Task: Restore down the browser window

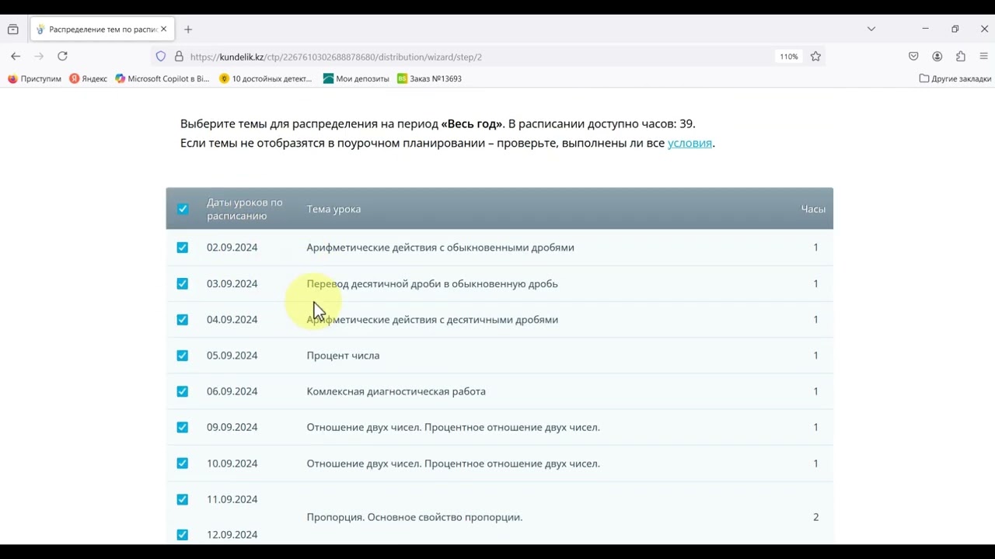Action: pos(955,29)
